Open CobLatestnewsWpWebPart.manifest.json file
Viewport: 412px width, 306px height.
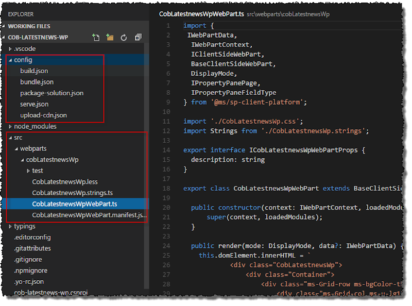[89, 215]
